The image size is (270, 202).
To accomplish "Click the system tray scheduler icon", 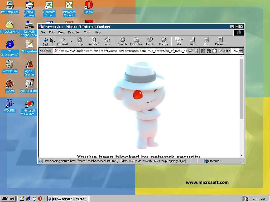I will [246, 199].
